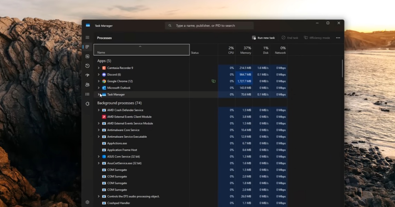
Task: Click the Run new task button
Action: (263, 38)
